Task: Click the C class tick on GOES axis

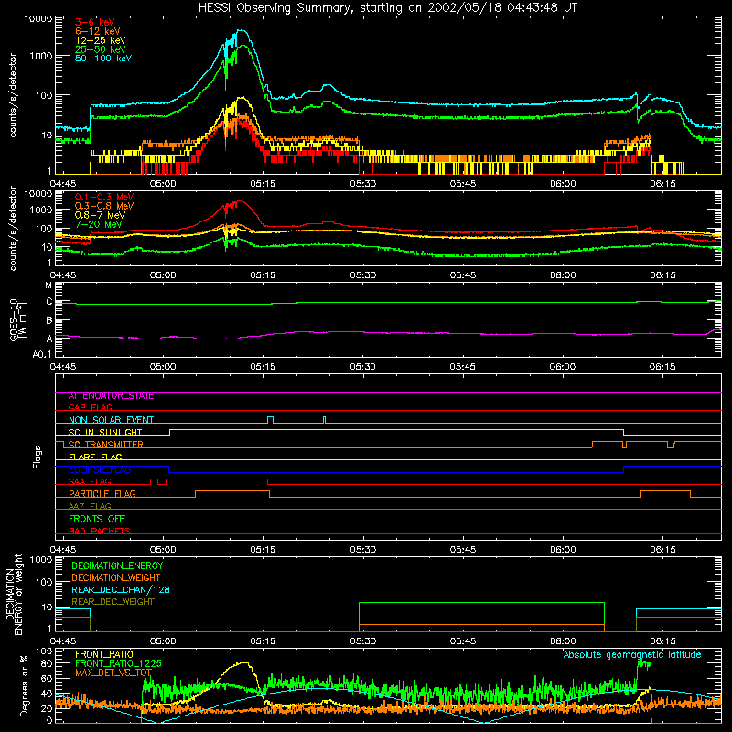Action: click(x=49, y=302)
